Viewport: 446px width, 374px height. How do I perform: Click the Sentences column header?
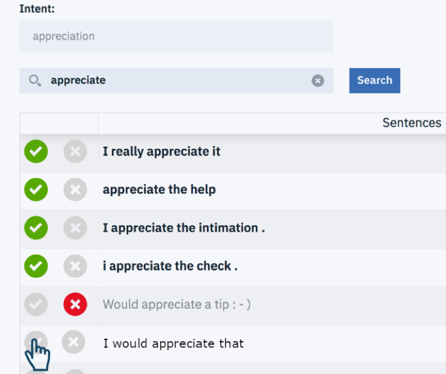pyautogui.click(x=411, y=123)
